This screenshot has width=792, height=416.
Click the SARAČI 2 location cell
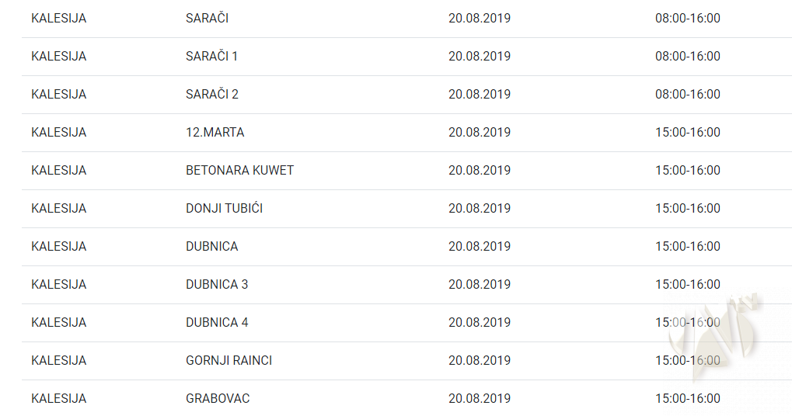click(211, 95)
